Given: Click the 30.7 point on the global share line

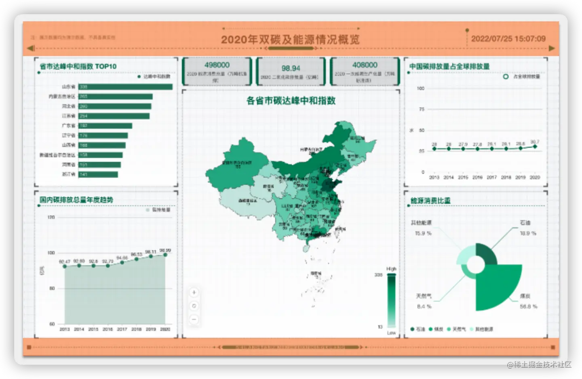Looking at the screenshot, I should pyautogui.click(x=535, y=147).
